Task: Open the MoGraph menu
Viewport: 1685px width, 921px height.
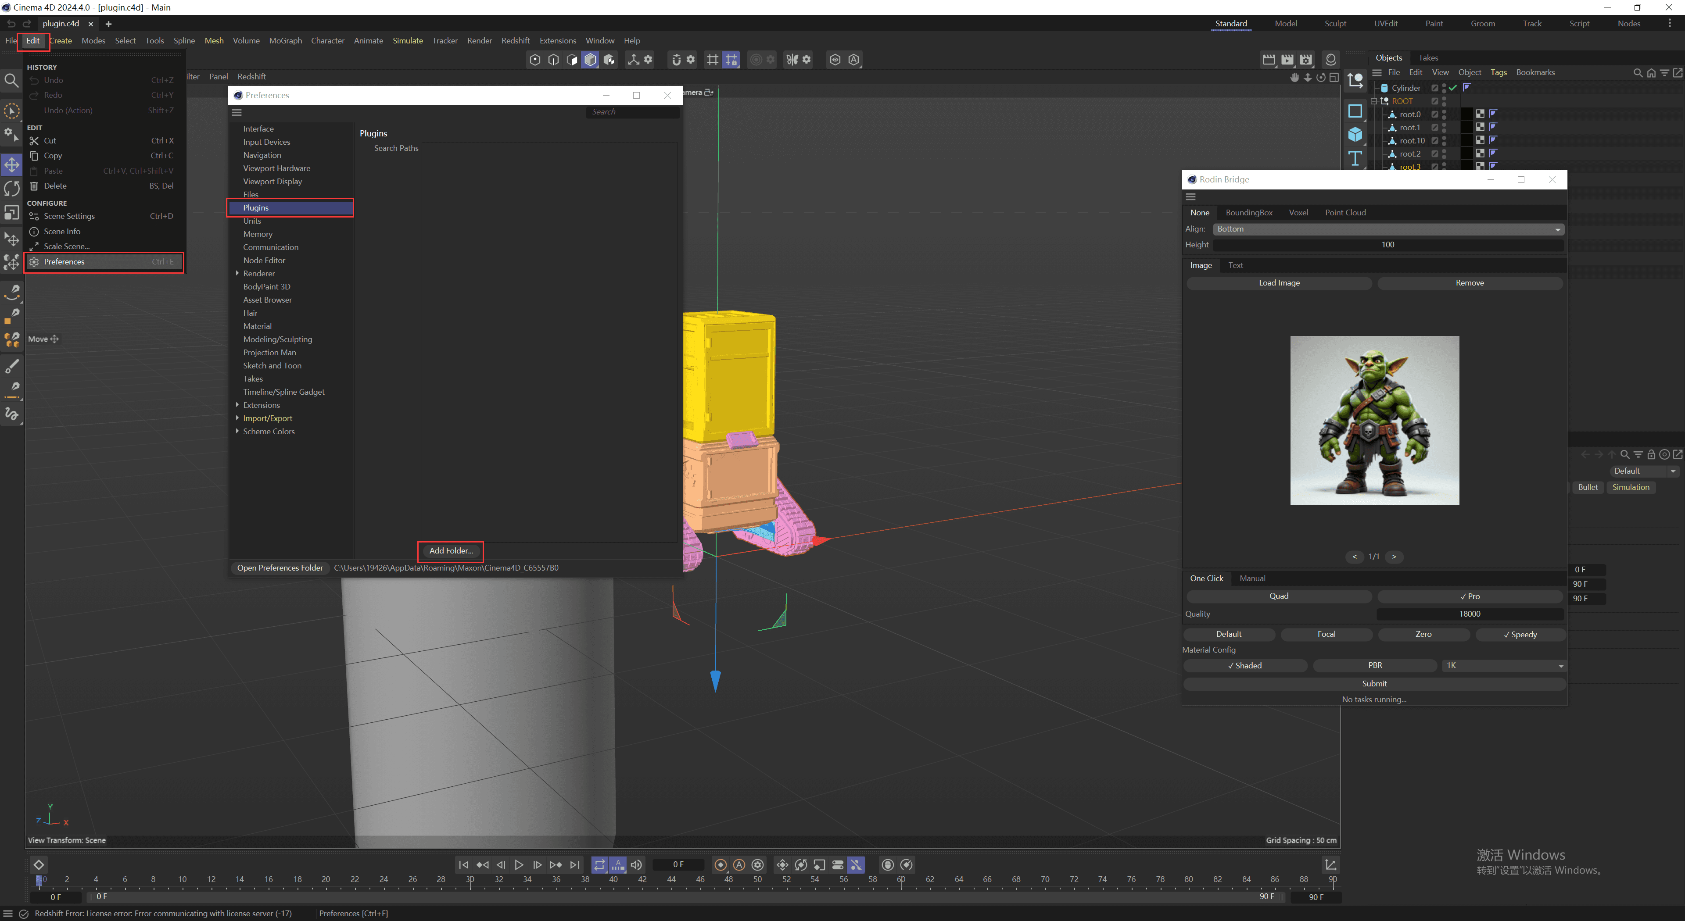Action: (285, 40)
